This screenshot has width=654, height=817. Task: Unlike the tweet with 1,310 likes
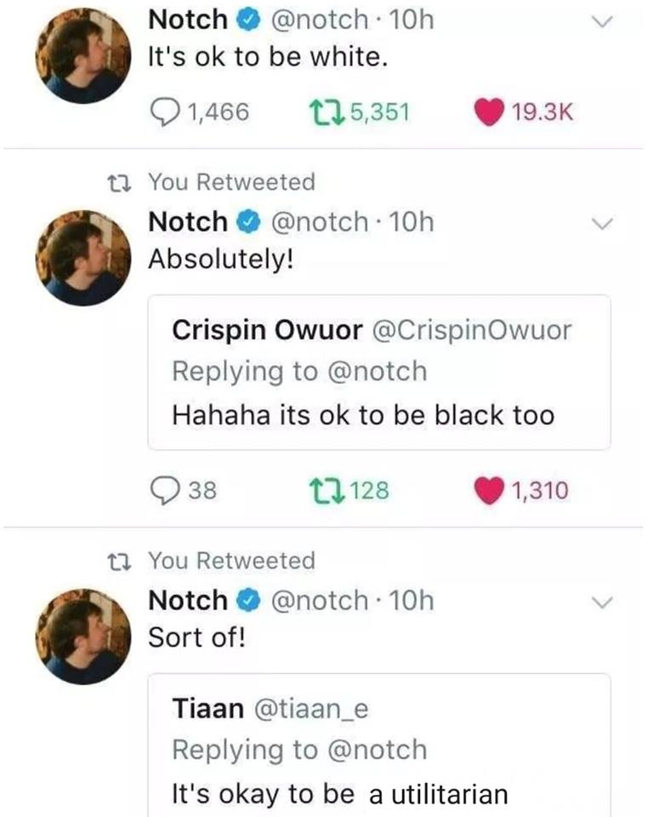point(488,490)
